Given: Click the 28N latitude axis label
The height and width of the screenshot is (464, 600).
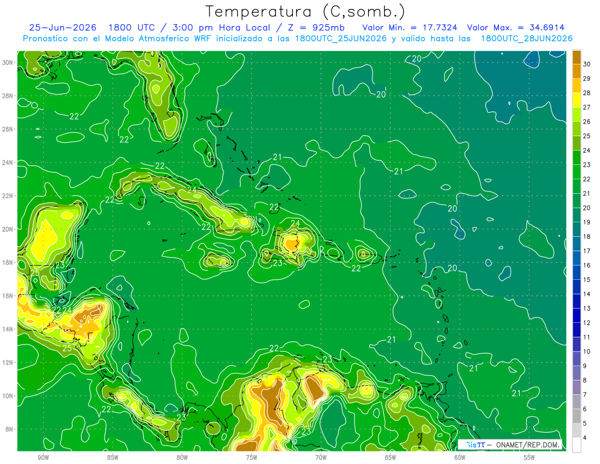Looking at the screenshot, I should click(8, 96).
